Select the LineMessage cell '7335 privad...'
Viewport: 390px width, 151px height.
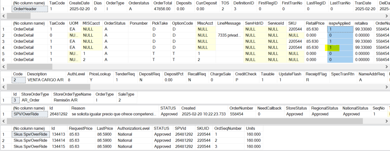pyautogui.click(x=229, y=35)
